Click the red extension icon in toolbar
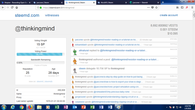 (187, 7)
